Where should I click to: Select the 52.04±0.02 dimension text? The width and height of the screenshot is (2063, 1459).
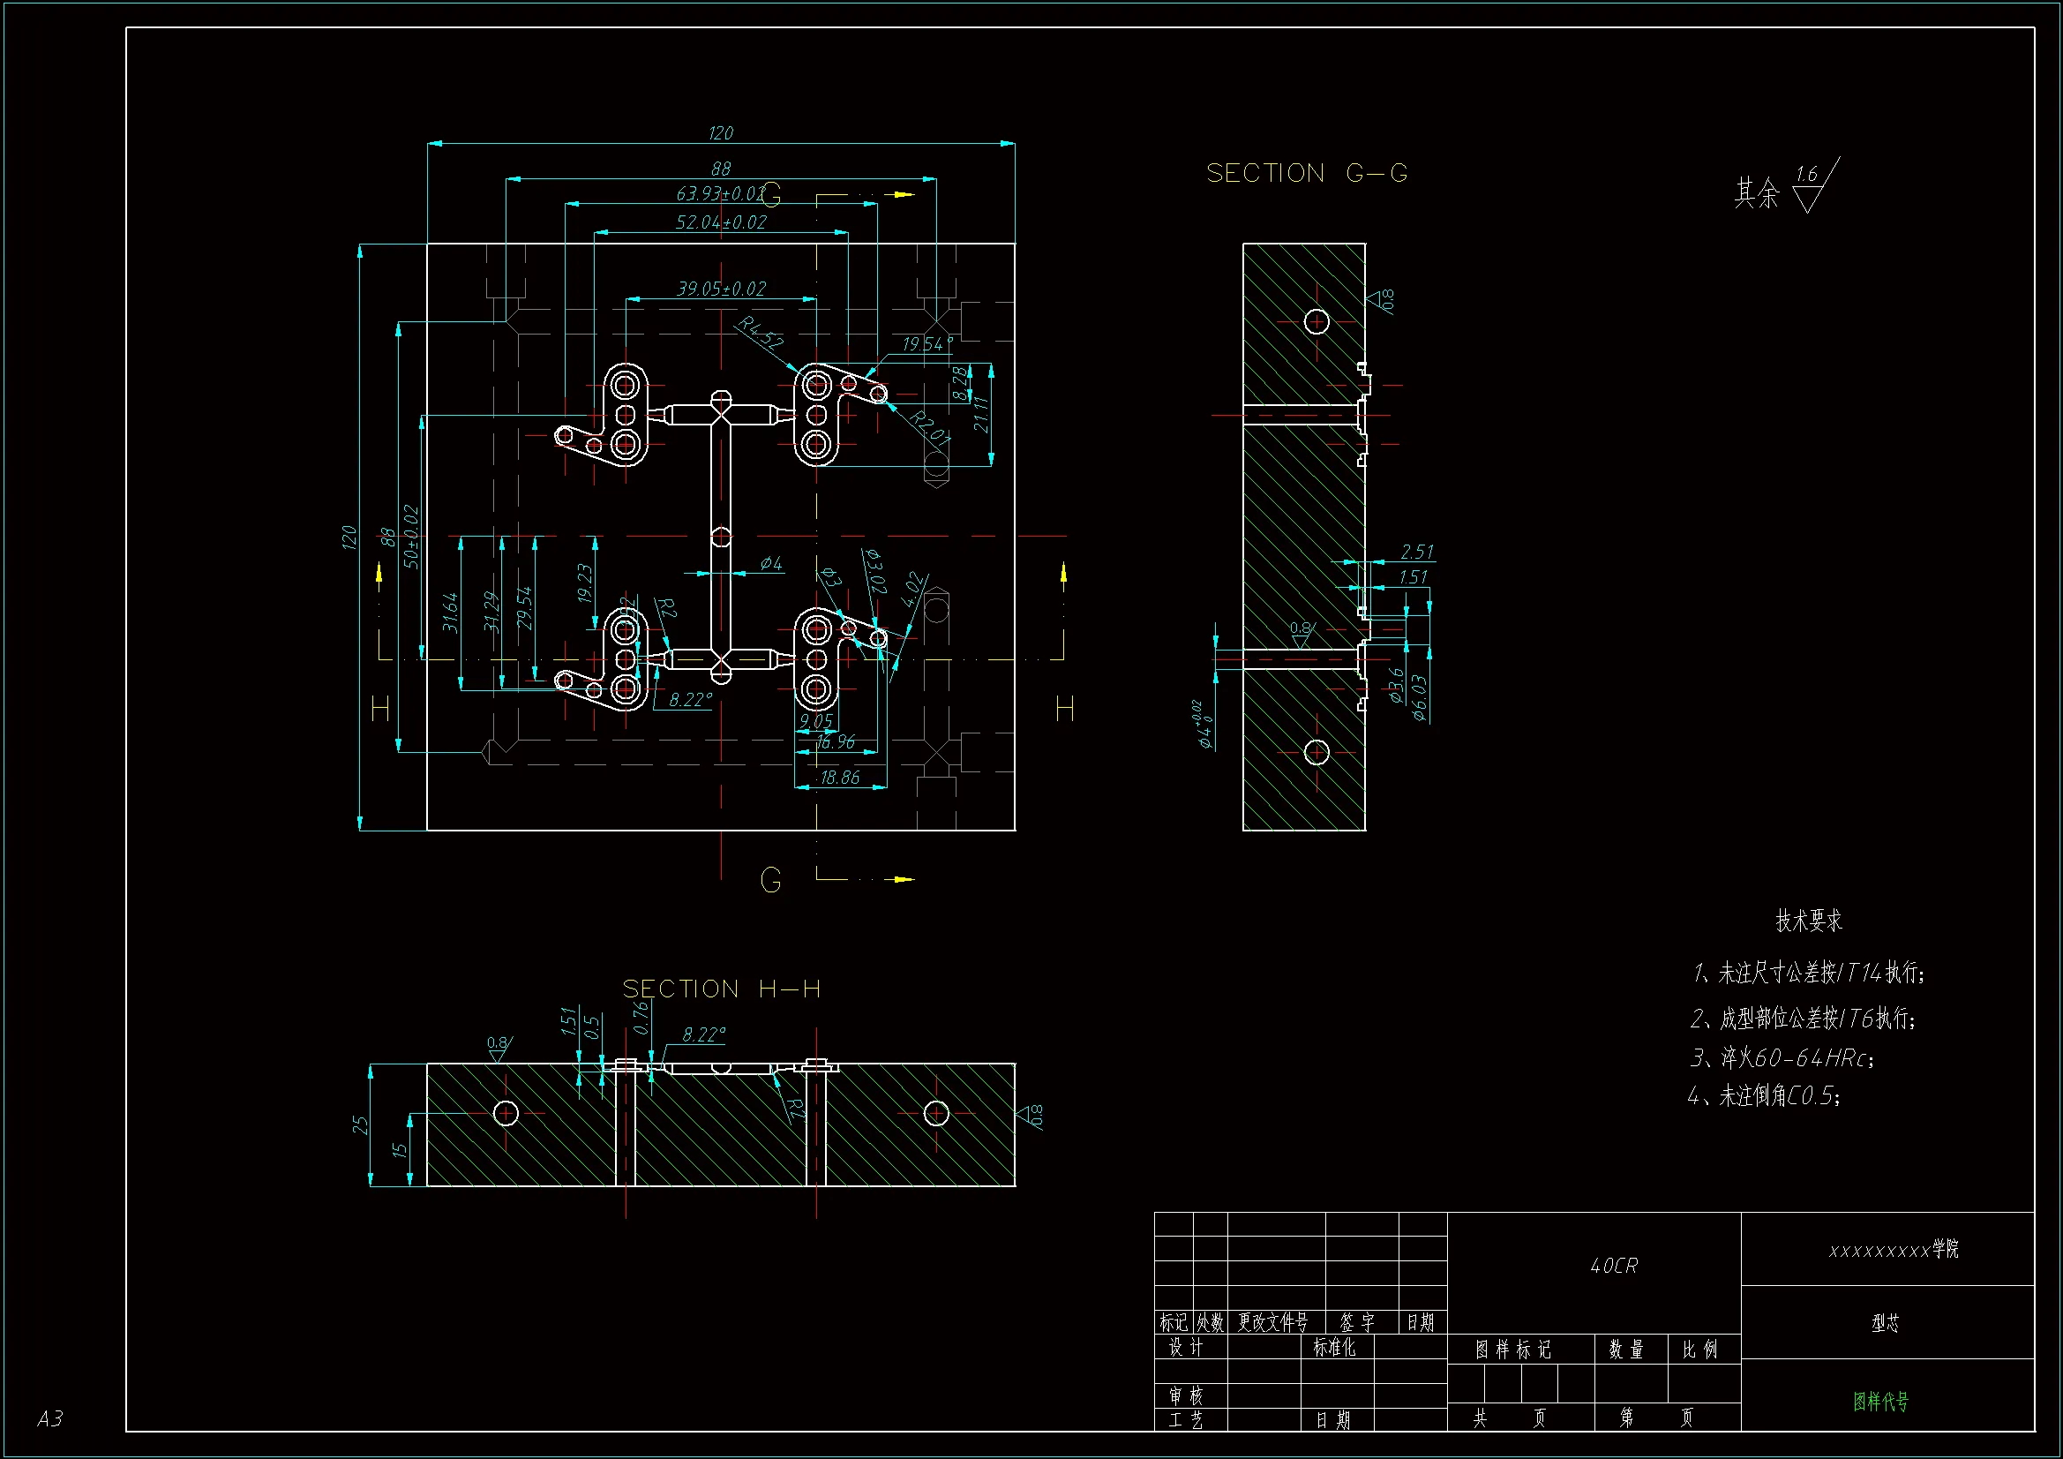click(x=721, y=222)
